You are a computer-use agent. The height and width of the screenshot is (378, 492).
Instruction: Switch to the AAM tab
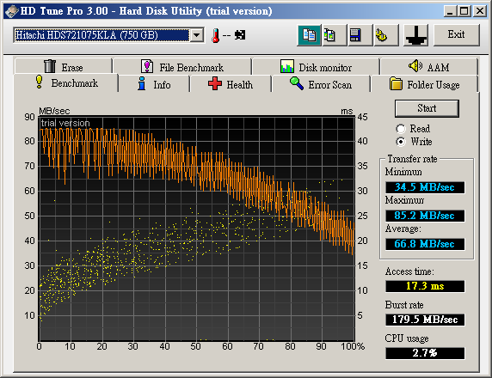point(429,67)
